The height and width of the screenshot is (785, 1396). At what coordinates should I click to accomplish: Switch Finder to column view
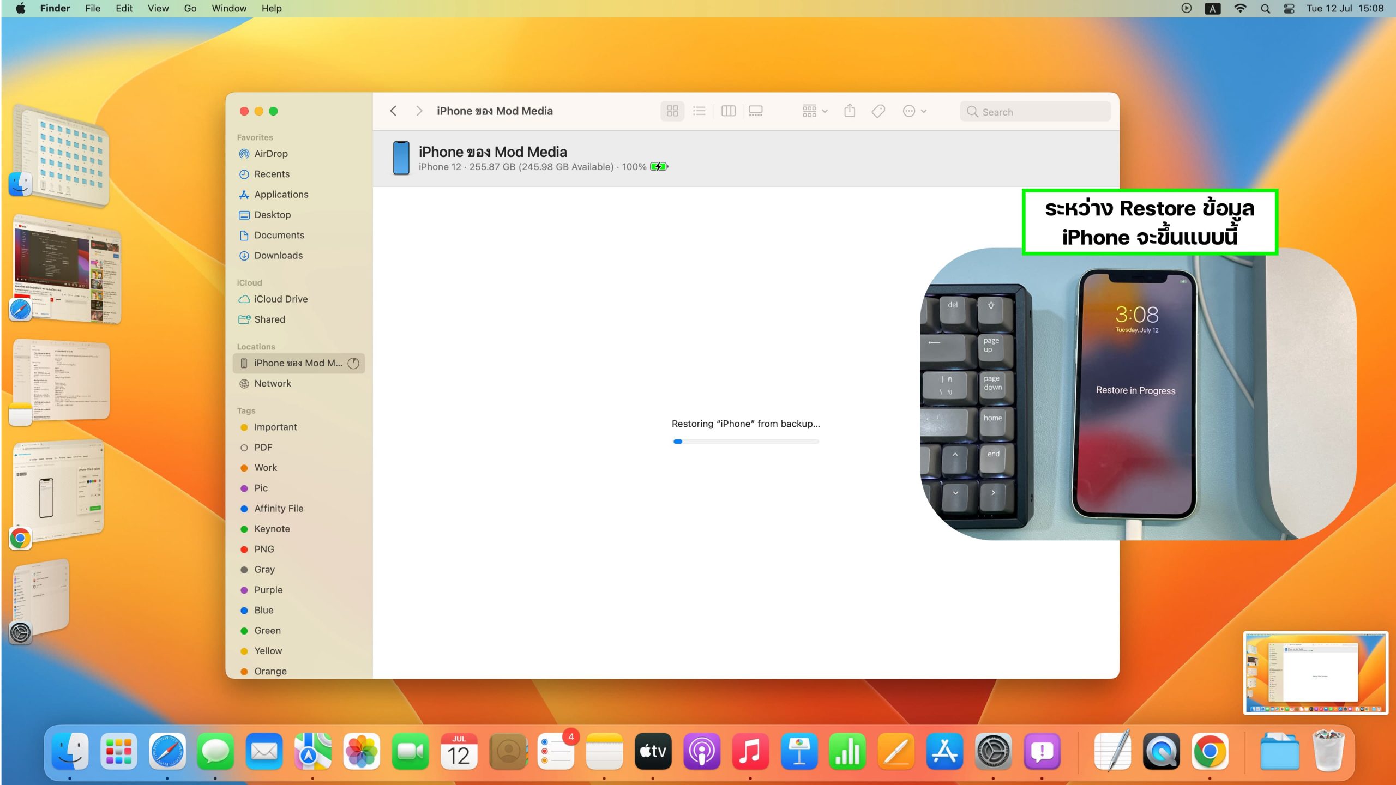729,111
